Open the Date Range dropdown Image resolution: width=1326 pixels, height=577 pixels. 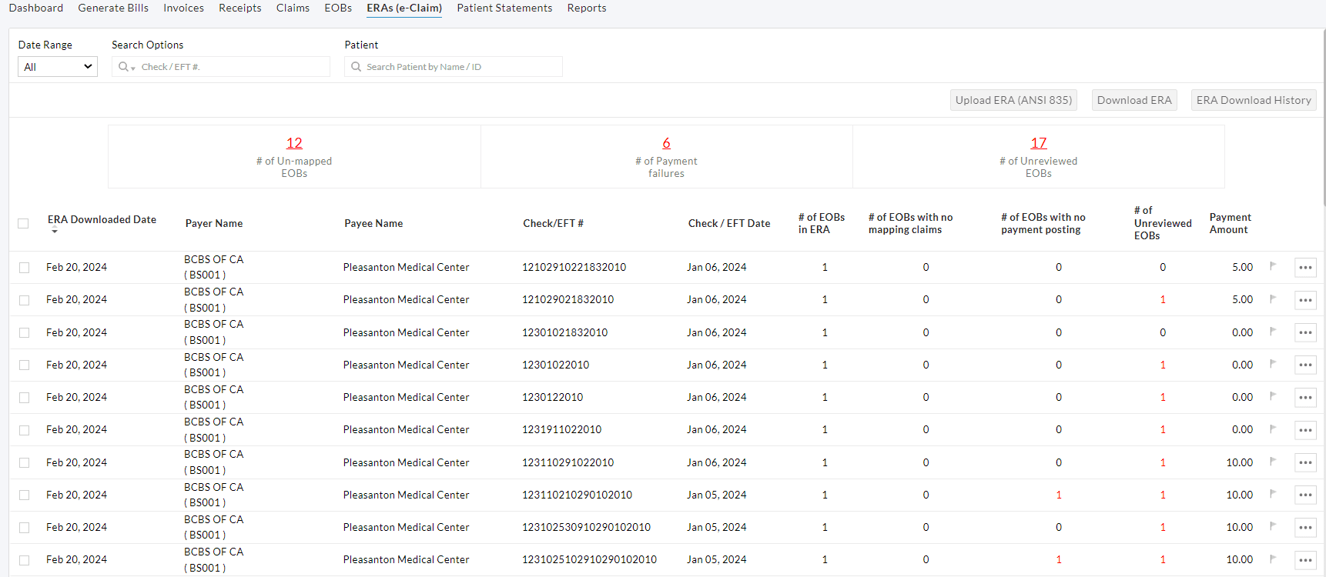pos(58,67)
